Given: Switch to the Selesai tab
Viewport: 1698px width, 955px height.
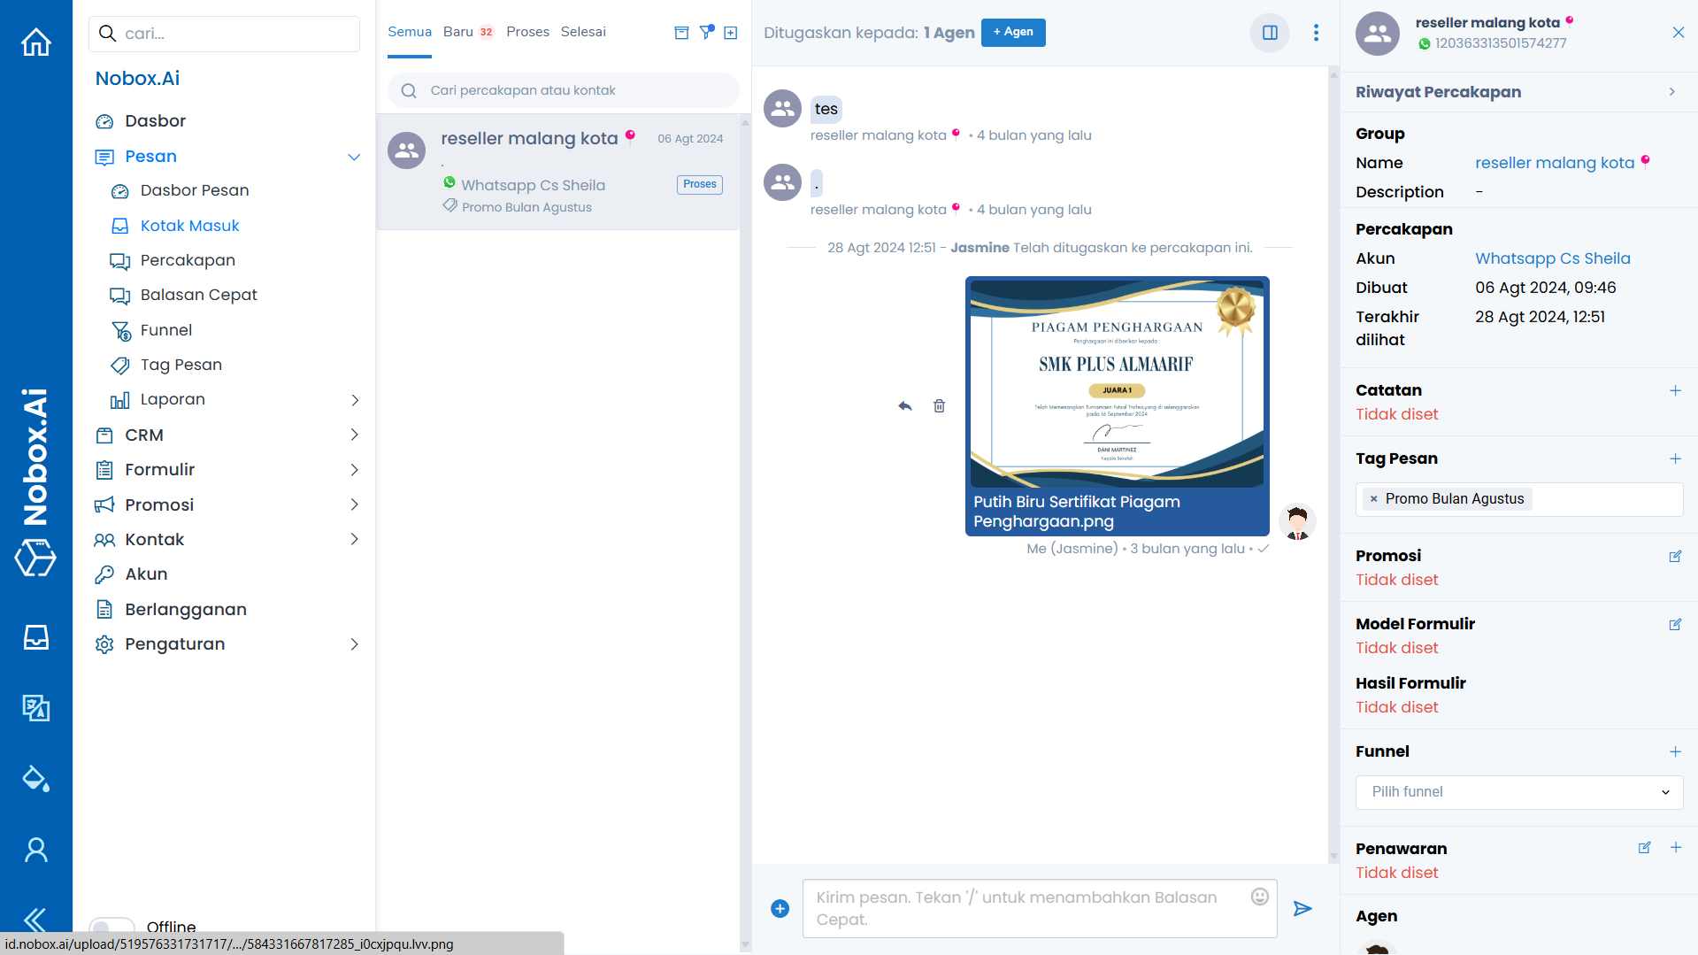Looking at the screenshot, I should click(583, 32).
